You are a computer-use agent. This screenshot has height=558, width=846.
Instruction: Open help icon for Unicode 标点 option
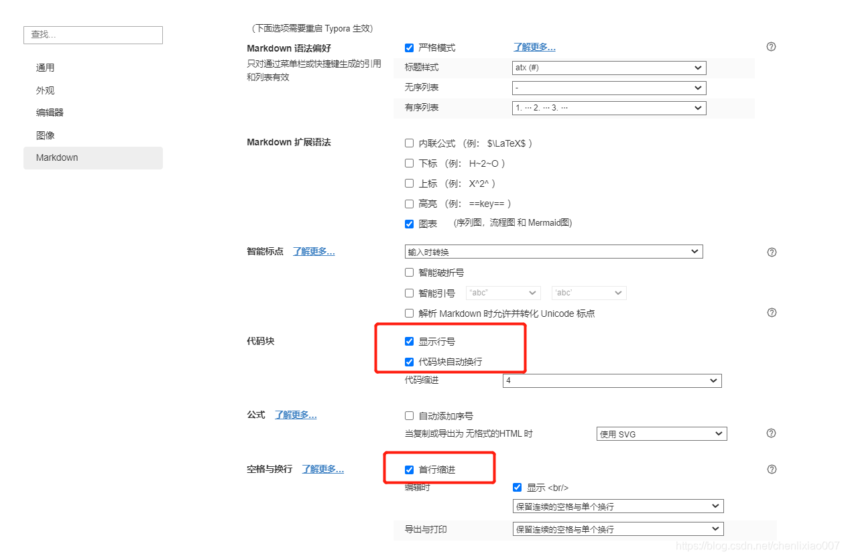(771, 312)
